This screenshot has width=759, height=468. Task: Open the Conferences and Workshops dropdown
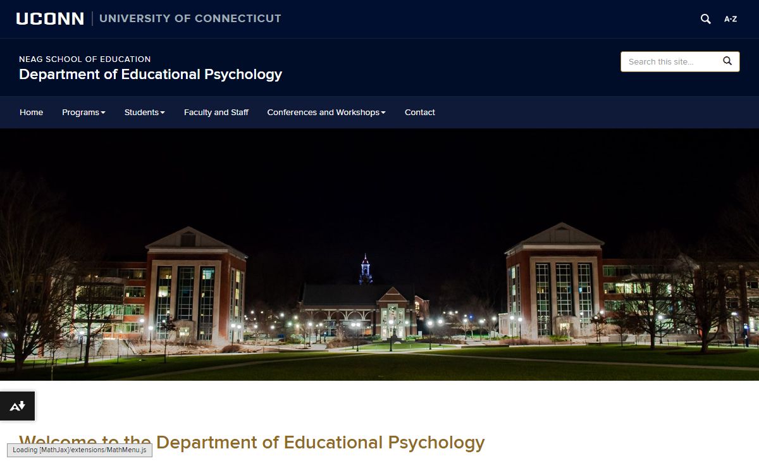326,113
